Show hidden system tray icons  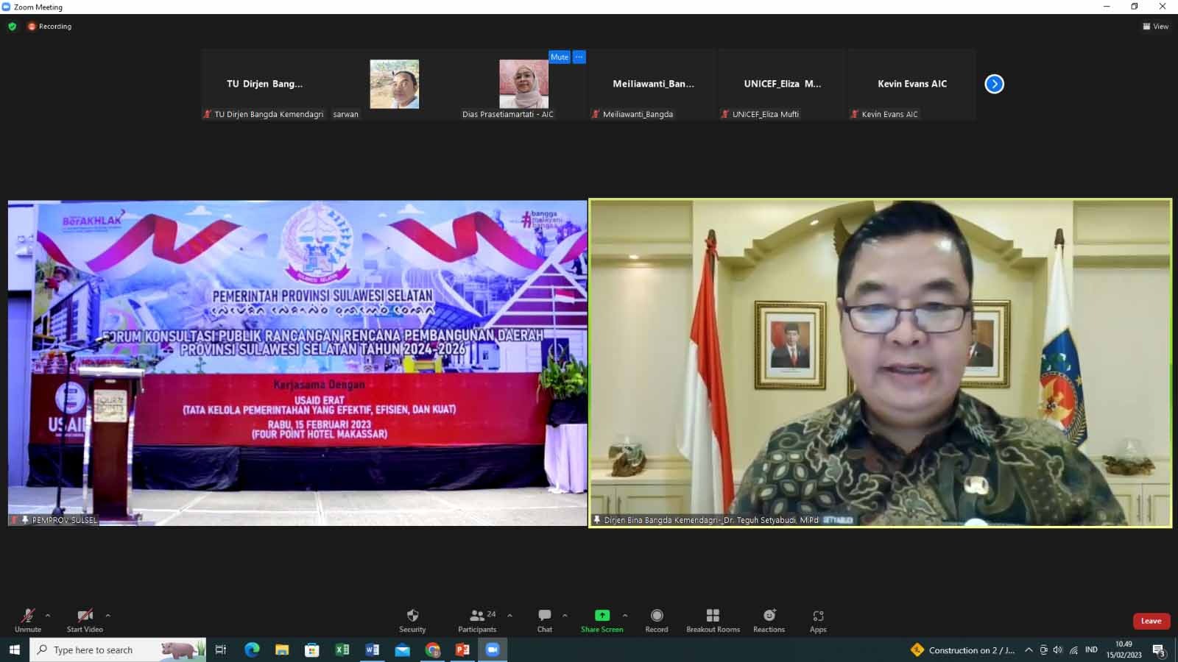(x=1029, y=650)
